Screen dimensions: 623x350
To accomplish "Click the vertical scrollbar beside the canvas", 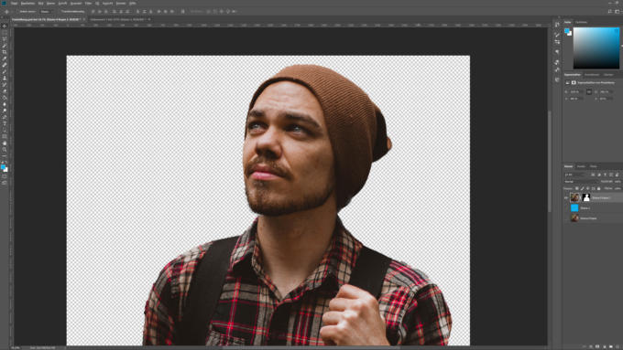I will tap(550, 161).
